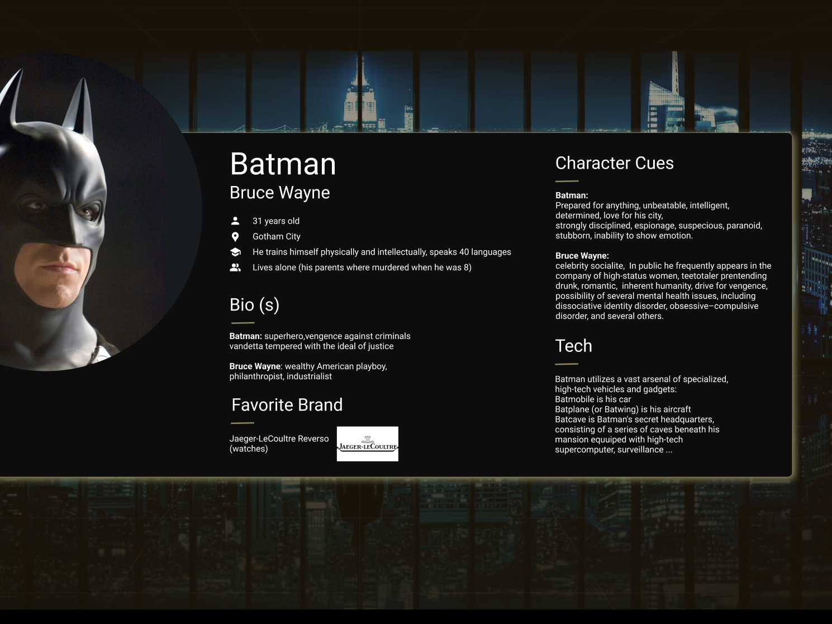Click the text '31 years old'
The height and width of the screenshot is (624, 832).
(276, 221)
